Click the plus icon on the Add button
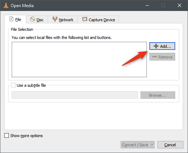188x153 pixels. [x=156, y=46]
